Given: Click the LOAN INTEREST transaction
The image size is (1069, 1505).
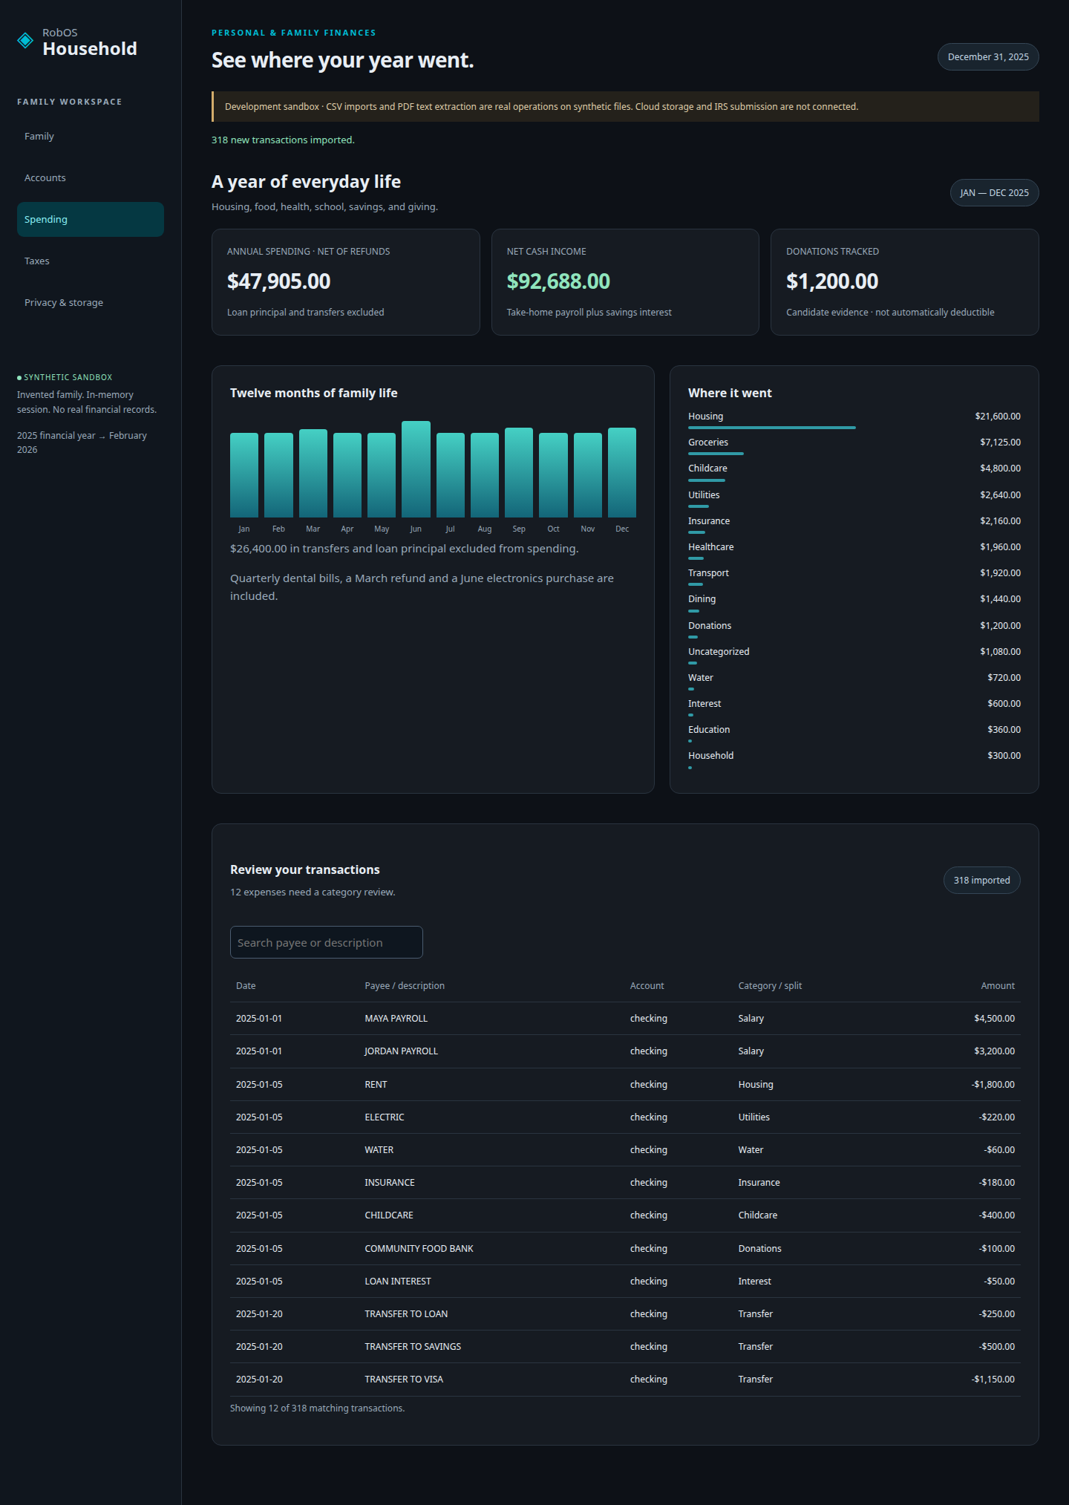Looking at the screenshot, I should [x=625, y=1282].
